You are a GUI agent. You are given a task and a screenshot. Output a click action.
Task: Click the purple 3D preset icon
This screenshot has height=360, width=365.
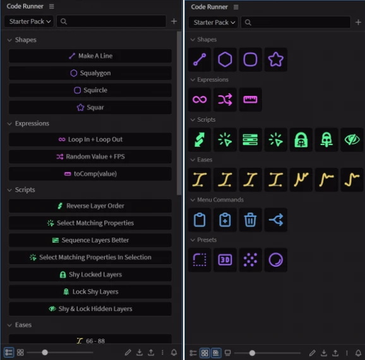[x=225, y=260]
